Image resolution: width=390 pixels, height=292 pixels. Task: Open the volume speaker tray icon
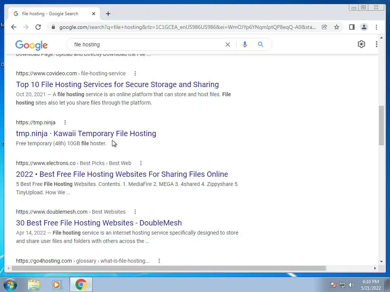click(352, 285)
